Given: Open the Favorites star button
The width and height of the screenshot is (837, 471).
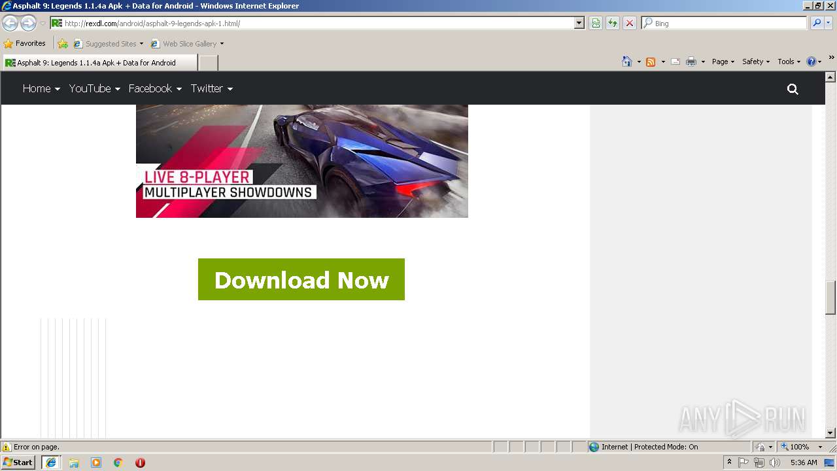Looking at the screenshot, I should coord(25,43).
